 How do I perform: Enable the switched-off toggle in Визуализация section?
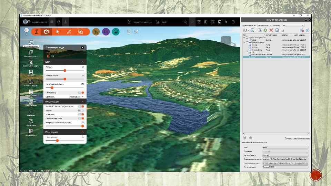(x=81, y=111)
